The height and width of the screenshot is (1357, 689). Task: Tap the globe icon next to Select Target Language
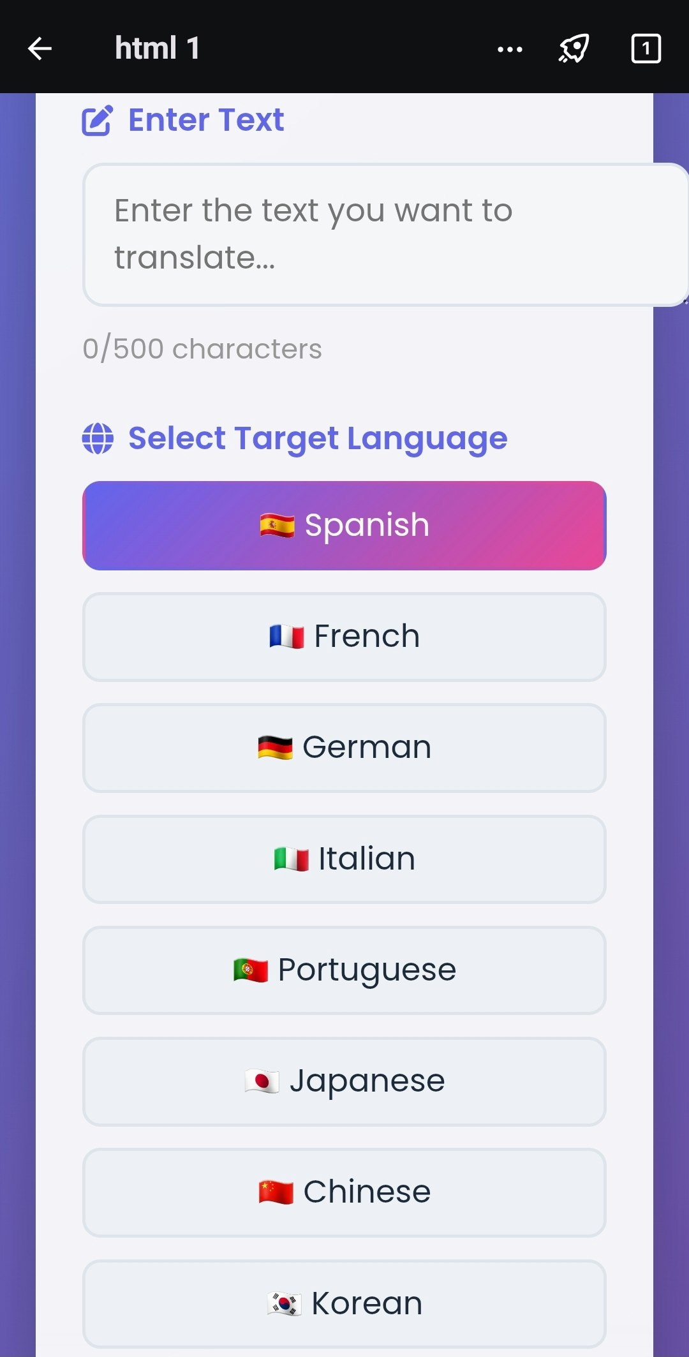(97, 438)
